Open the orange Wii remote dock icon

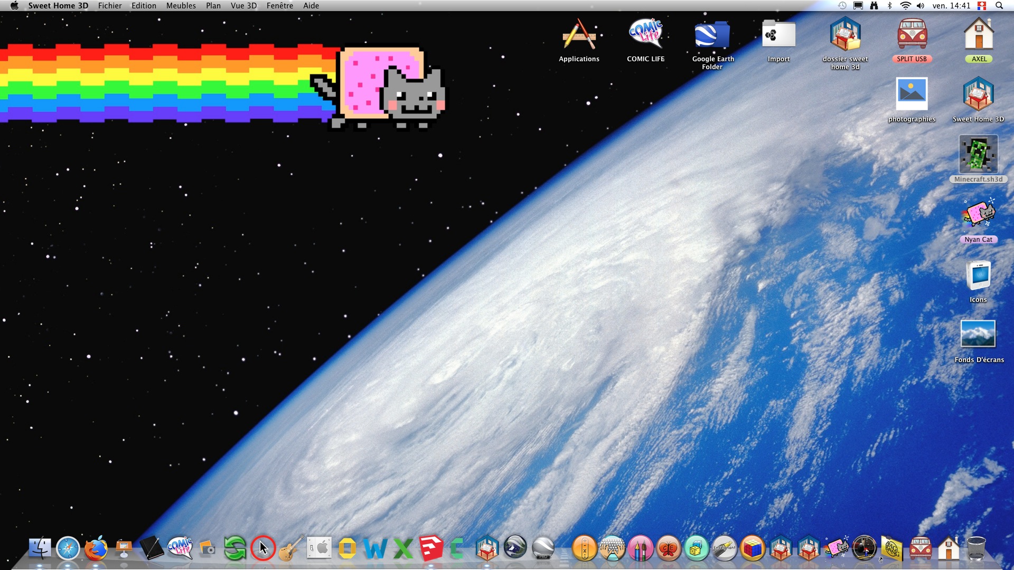(x=584, y=548)
